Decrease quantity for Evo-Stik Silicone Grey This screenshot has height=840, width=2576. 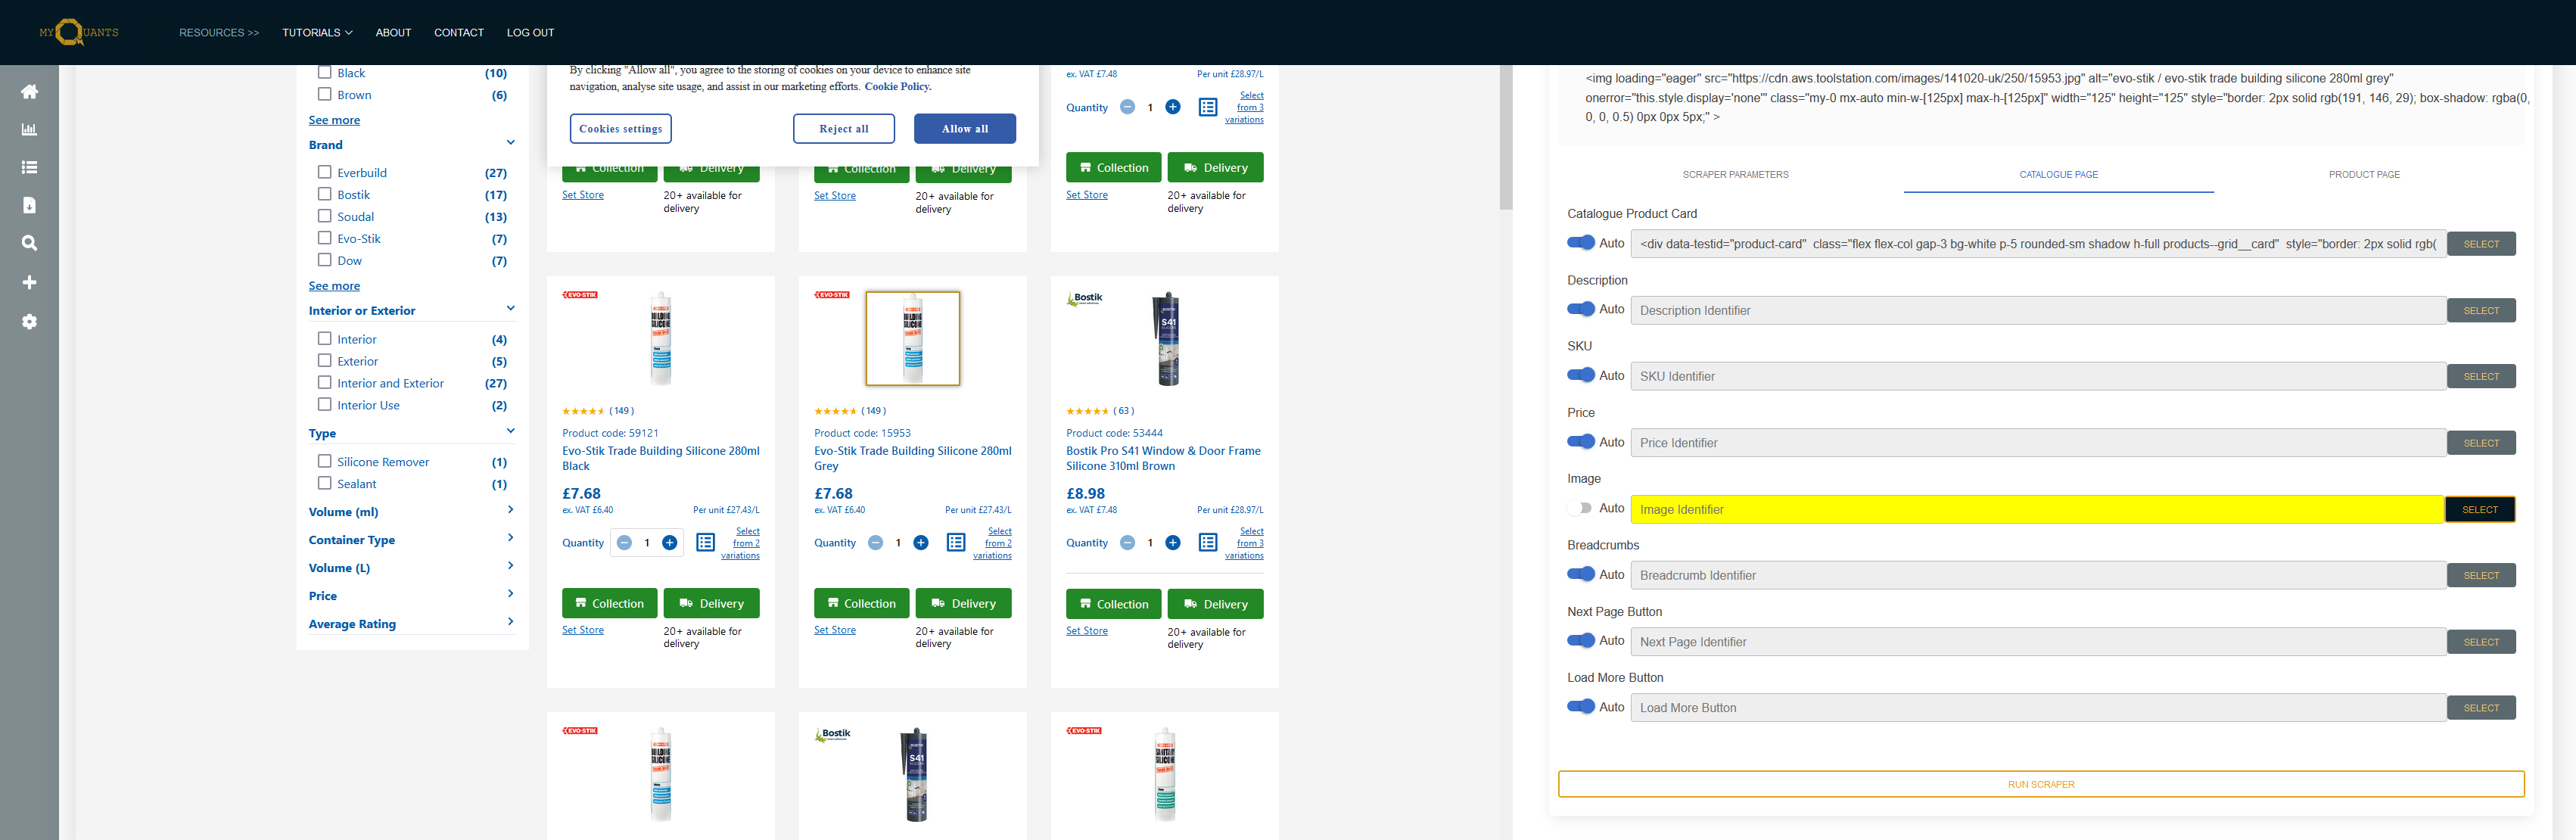click(x=876, y=543)
